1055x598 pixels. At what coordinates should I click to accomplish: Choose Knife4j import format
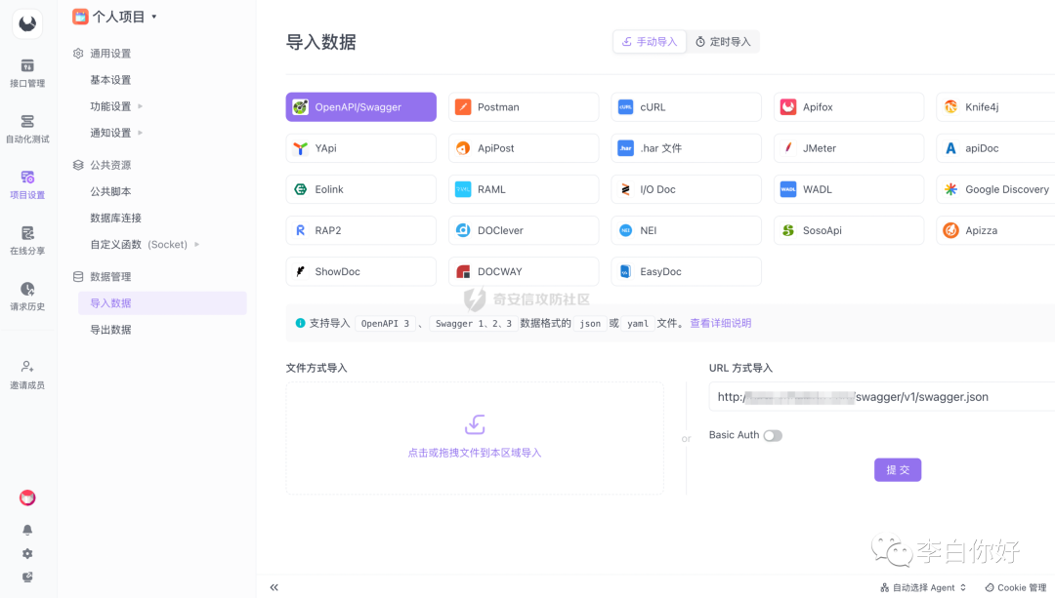point(995,107)
